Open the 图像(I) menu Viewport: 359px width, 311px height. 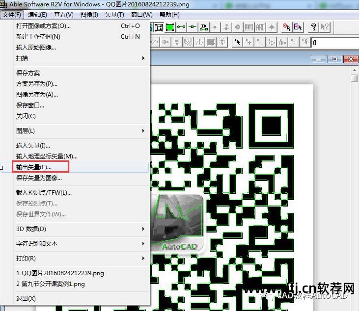click(89, 15)
